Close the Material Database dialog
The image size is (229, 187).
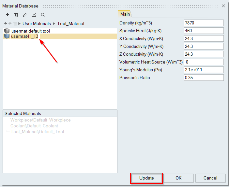[x=223, y=6]
